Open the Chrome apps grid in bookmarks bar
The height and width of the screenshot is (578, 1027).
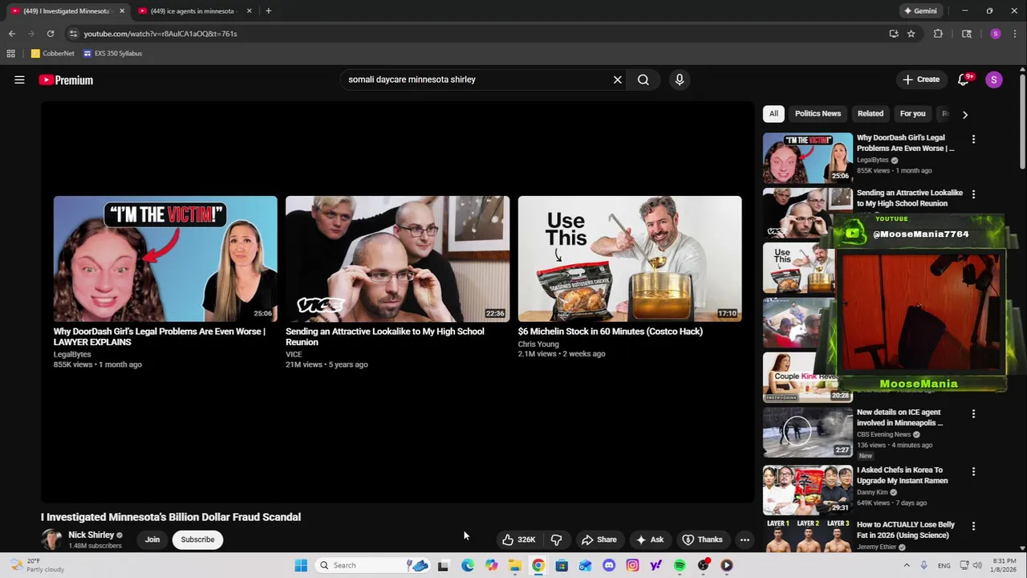(10, 54)
